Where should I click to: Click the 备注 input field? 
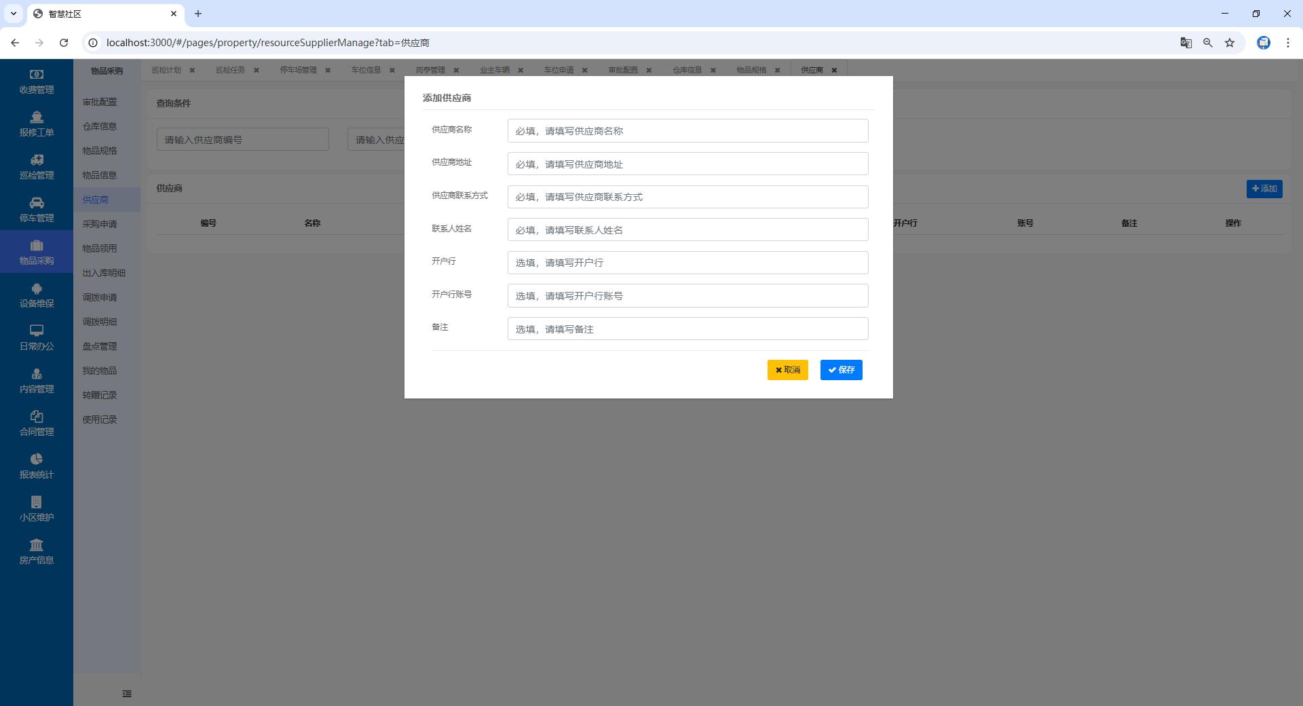pyautogui.click(x=687, y=329)
